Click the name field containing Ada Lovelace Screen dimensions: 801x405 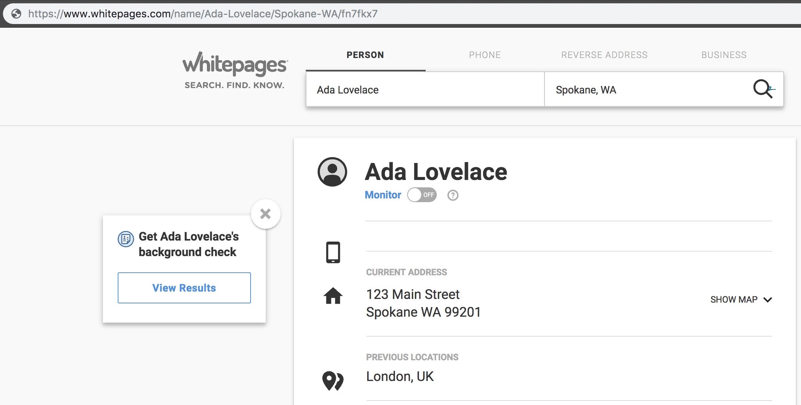(x=425, y=89)
